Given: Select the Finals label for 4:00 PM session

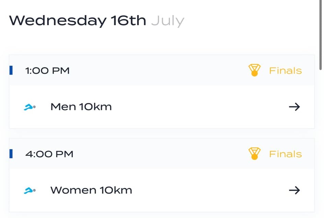Looking at the screenshot, I should 285,154.
